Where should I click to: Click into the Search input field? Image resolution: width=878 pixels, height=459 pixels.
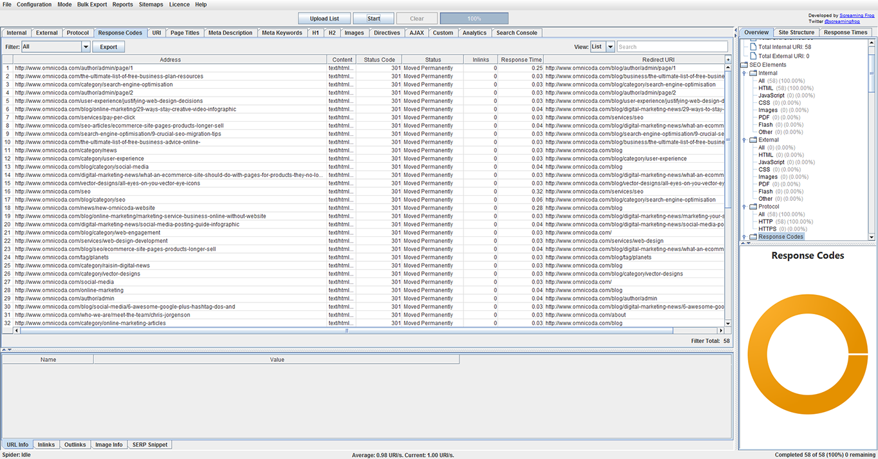(x=672, y=47)
